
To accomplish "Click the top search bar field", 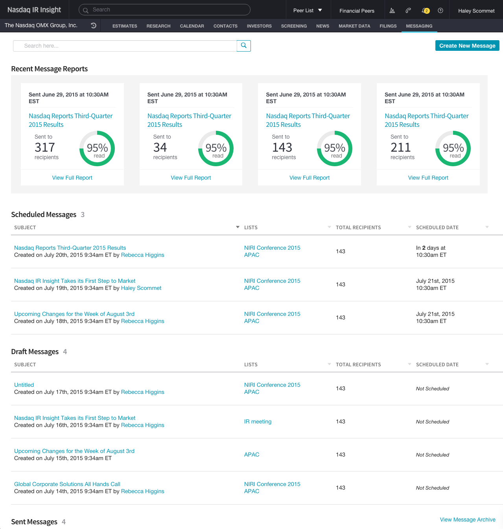I will tap(164, 9).
